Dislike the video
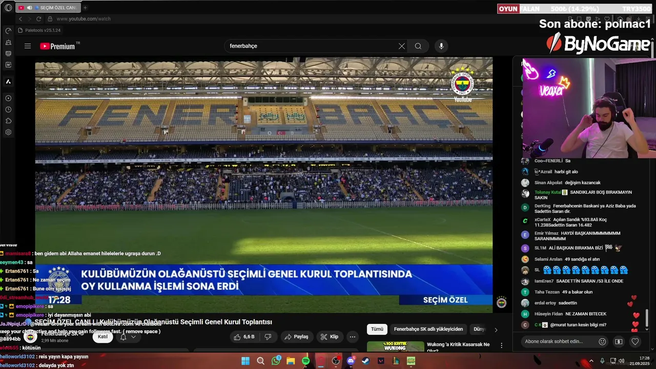656x369 pixels. pyautogui.click(x=268, y=337)
